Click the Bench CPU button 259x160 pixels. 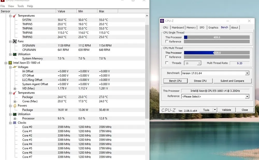click(175, 81)
